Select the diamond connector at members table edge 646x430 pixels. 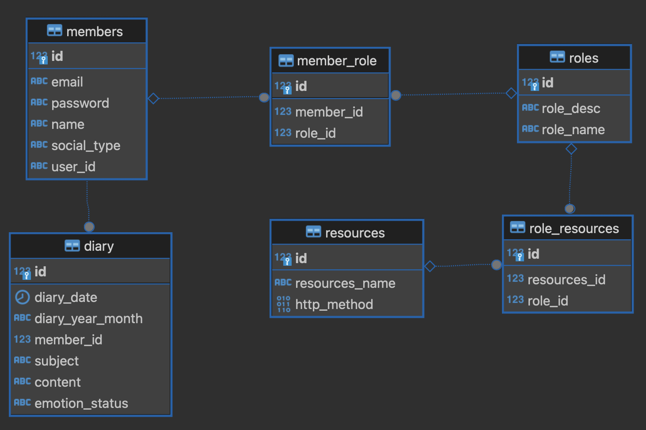[x=153, y=98]
